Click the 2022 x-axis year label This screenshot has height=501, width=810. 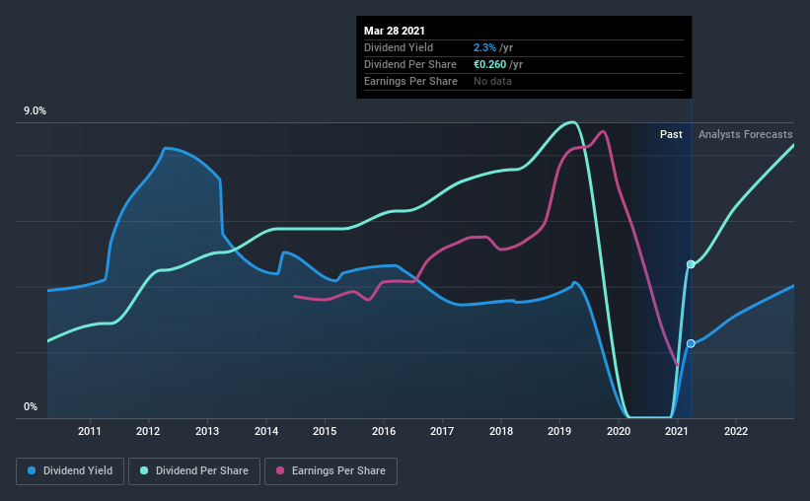736,431
